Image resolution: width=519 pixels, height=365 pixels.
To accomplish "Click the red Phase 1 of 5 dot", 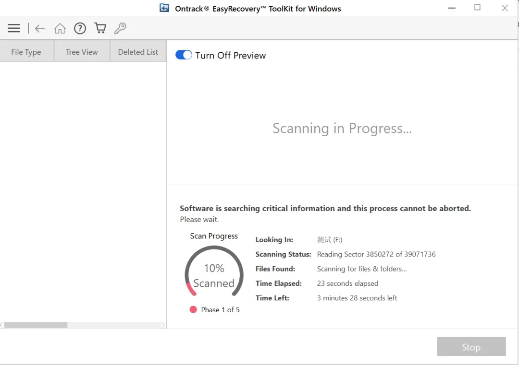I will point(193,309).
